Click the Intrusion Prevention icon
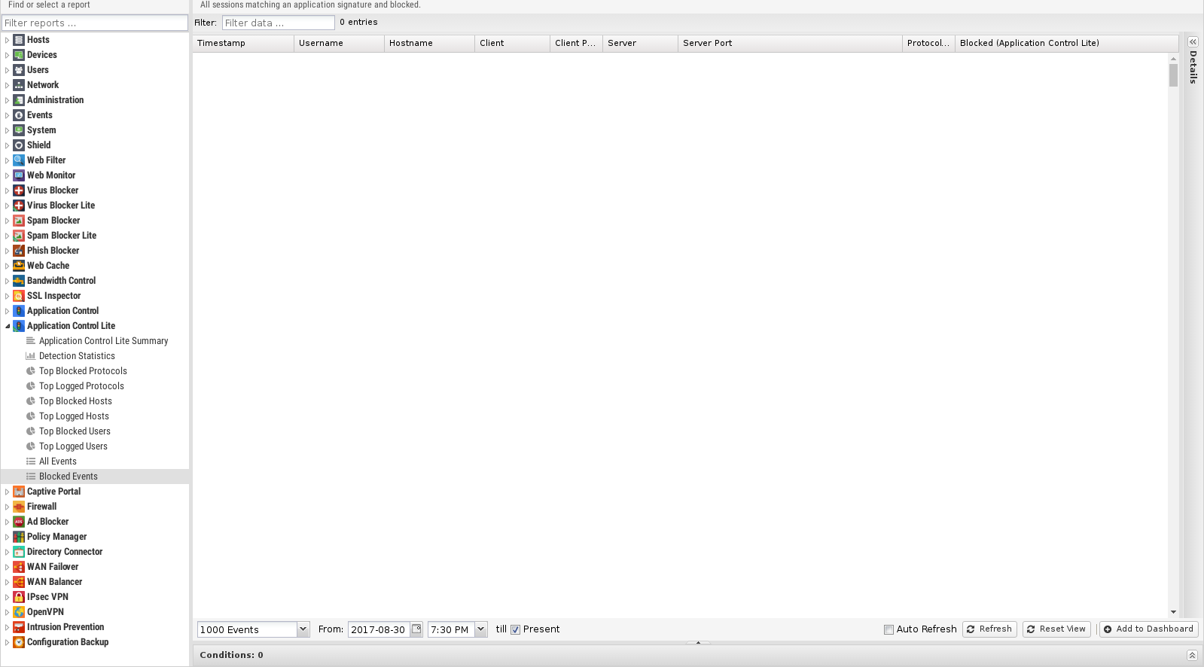This screenshot has height=667, width=1204. point(19,627)
